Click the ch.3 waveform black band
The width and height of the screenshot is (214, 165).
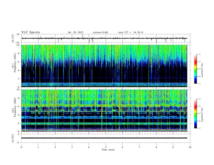tap(104, 138)
